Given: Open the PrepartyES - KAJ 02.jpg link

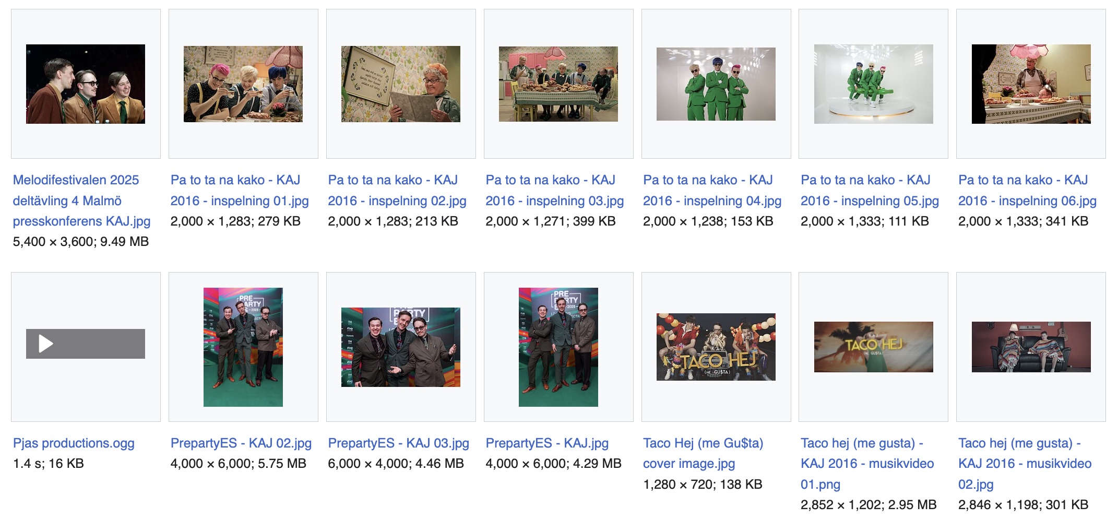Looking at the screenshot, I should click(x=241, y=443).
